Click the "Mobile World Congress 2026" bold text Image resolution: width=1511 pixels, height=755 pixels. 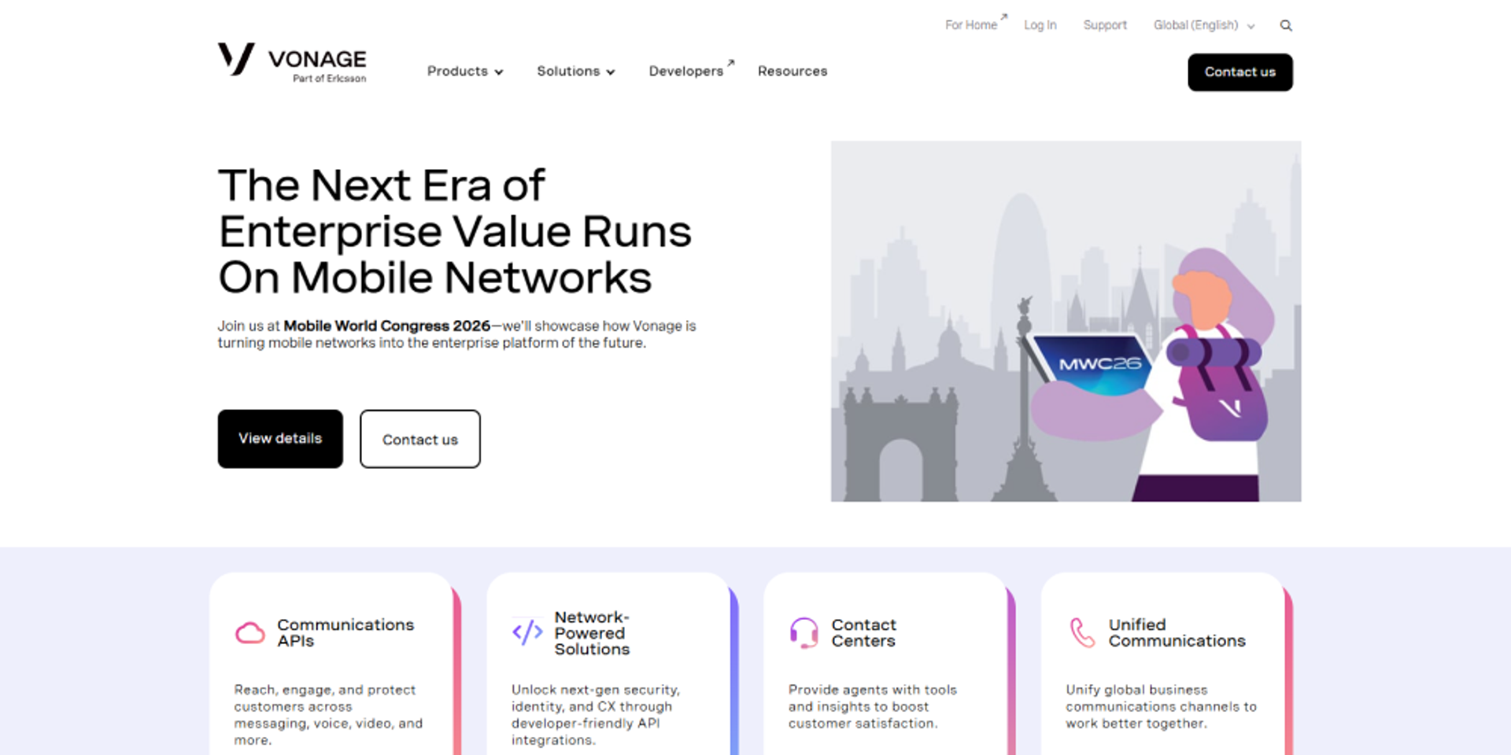tap(387, 326)
